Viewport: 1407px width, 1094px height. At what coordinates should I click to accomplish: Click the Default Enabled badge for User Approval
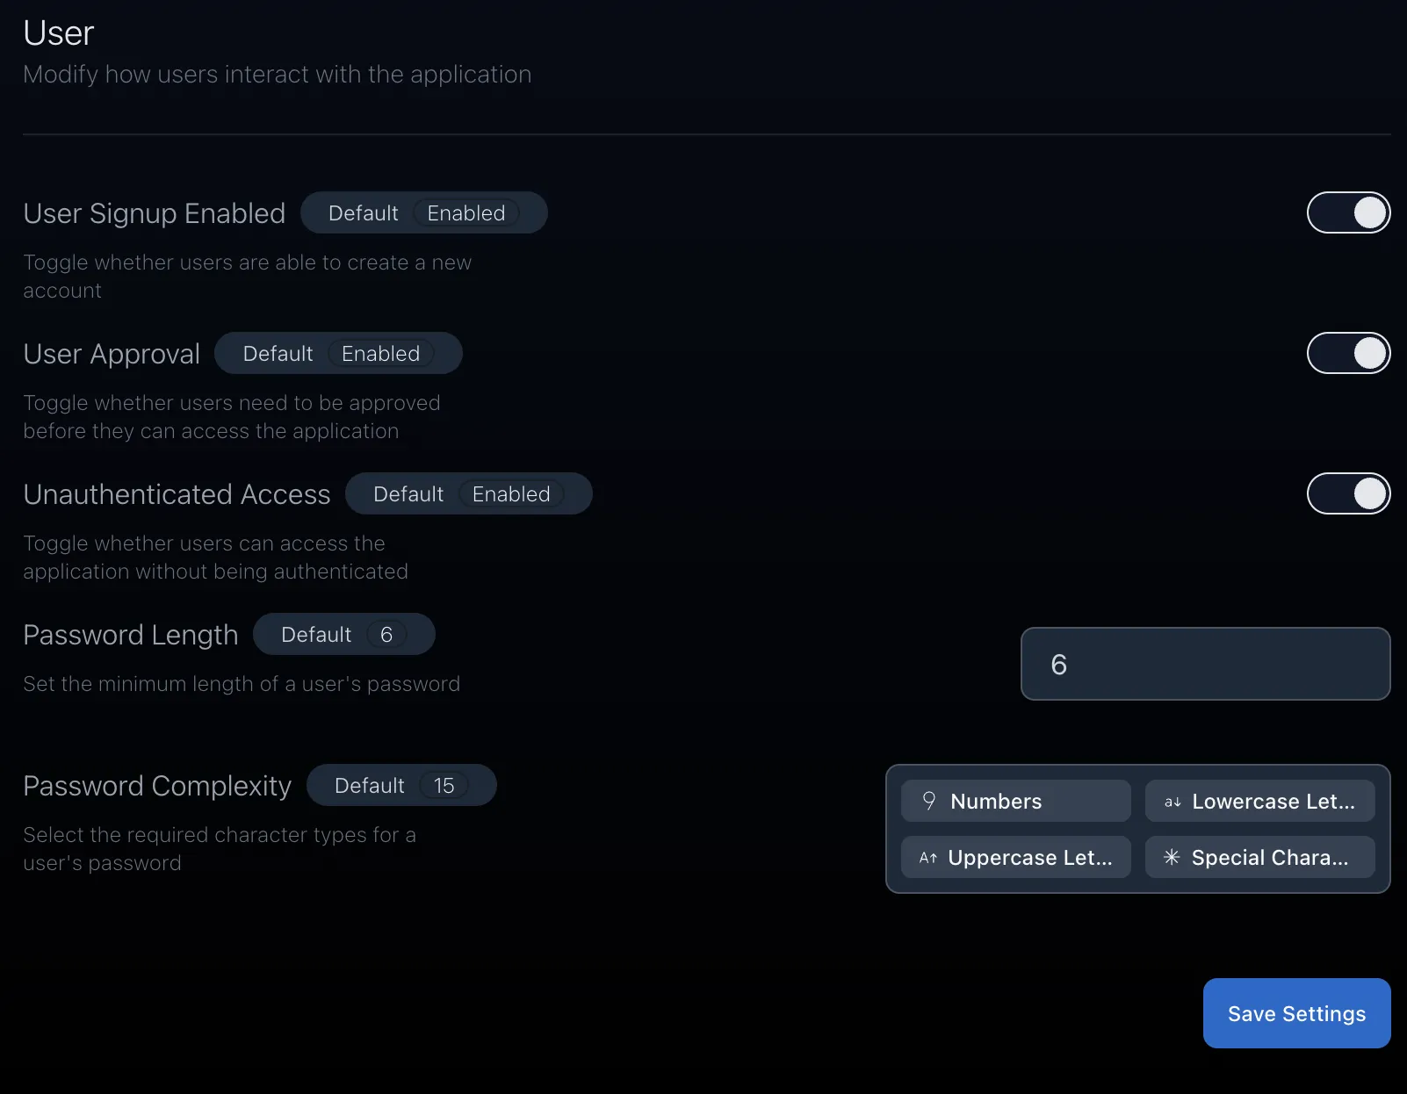click(338, 353)
